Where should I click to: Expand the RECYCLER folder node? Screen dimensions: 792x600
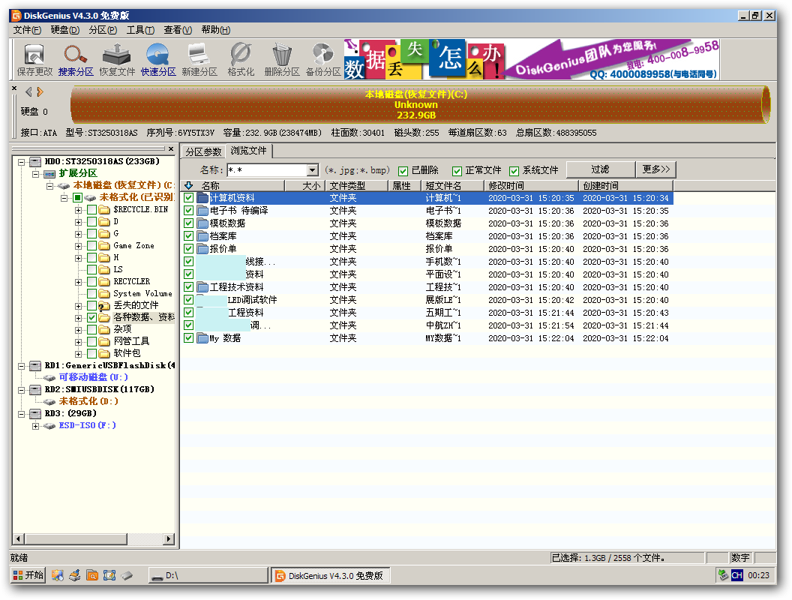(78, 282)
